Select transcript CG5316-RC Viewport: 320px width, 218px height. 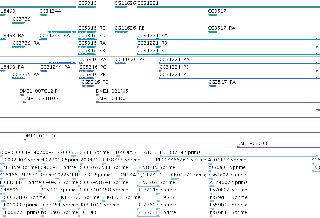coord(92,28)
